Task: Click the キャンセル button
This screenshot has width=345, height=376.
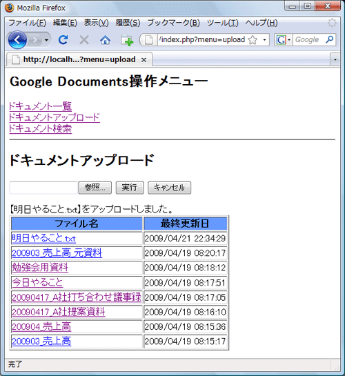Action: (x=169, y=188)
